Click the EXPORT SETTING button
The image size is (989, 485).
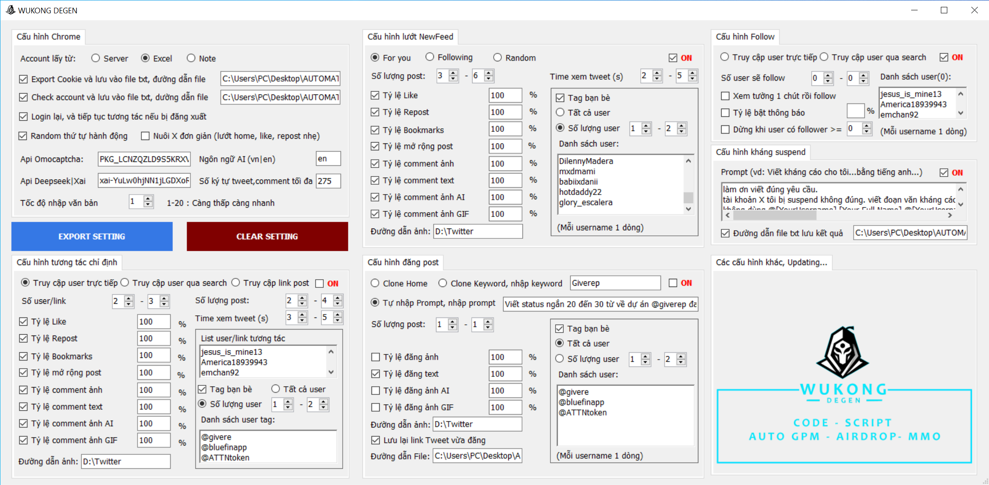(92, 236)
